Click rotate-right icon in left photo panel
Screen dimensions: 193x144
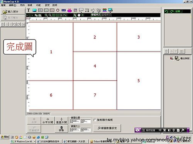coord(19,24)
